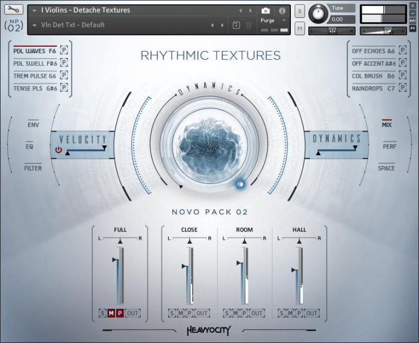
Task: Click the FULL channel volume fader handle
Action: click(x=116, y=259)
